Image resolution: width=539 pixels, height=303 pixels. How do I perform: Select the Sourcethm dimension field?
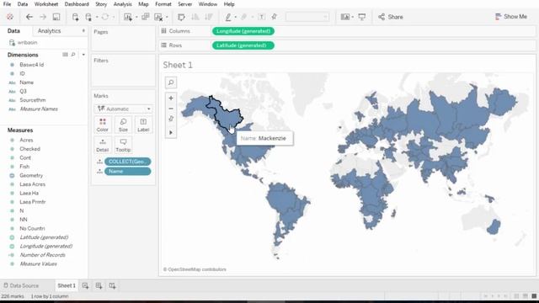point(33,100)
